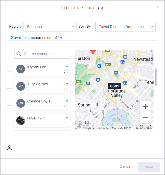The height and width of the screenshot is (175, 165).
Task: Click the Search resources input field
Action: [42, 54]
